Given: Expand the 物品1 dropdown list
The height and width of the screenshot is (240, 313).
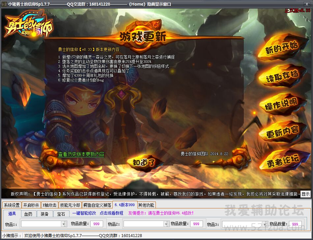Looking at the screenshot, I should click(64, 224).
